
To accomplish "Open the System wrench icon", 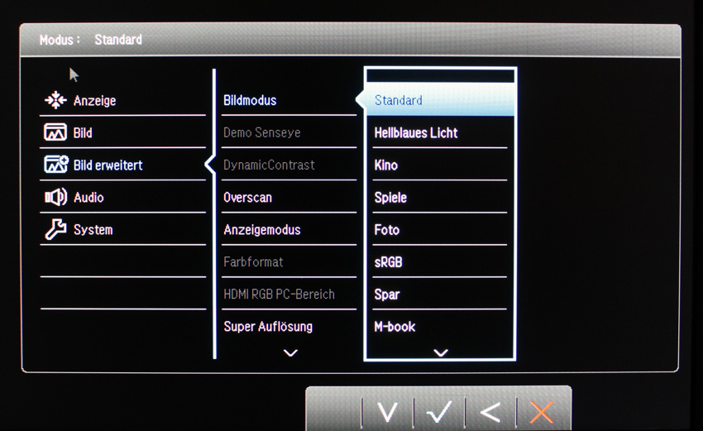I will click(x=56, y=229).
